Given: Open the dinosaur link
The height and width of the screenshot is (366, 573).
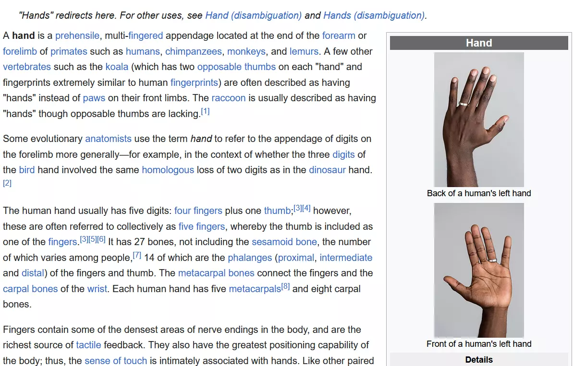Looking at the screenshot, I should click(x=327, y=170).
